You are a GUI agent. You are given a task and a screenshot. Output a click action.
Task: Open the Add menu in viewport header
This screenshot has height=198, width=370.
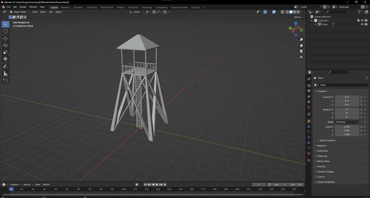coord(51,12)
